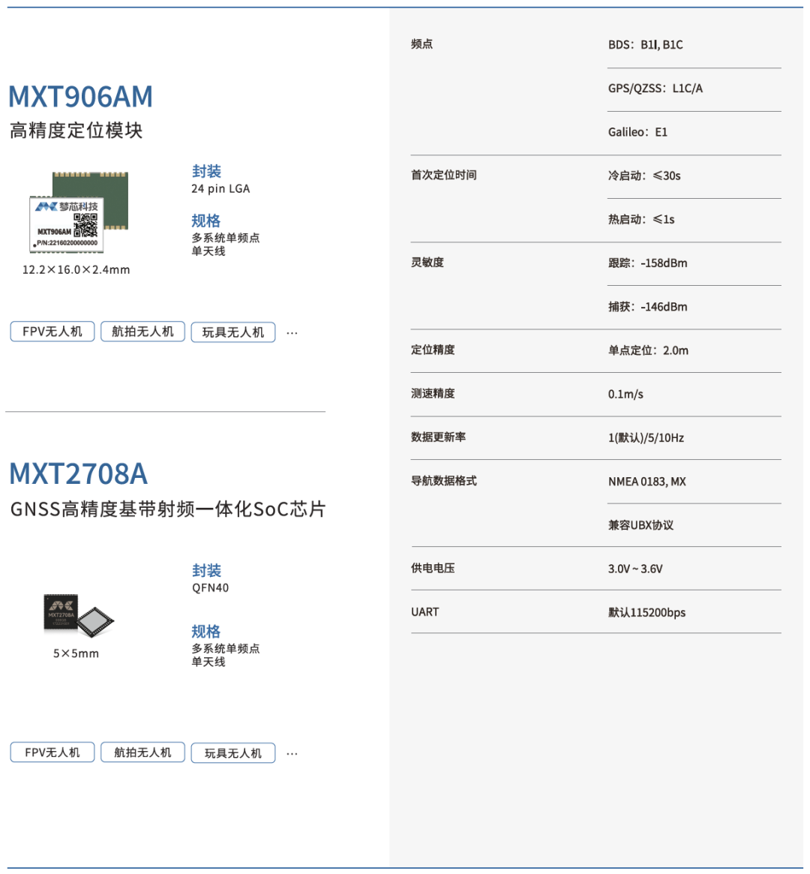Click the BDS: B1I, B1C value
The width and height of the screenshot is (810, 874).
(646, 44)
